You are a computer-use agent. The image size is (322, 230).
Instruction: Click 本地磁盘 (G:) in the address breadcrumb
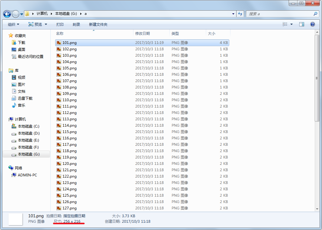coord(66,14)
